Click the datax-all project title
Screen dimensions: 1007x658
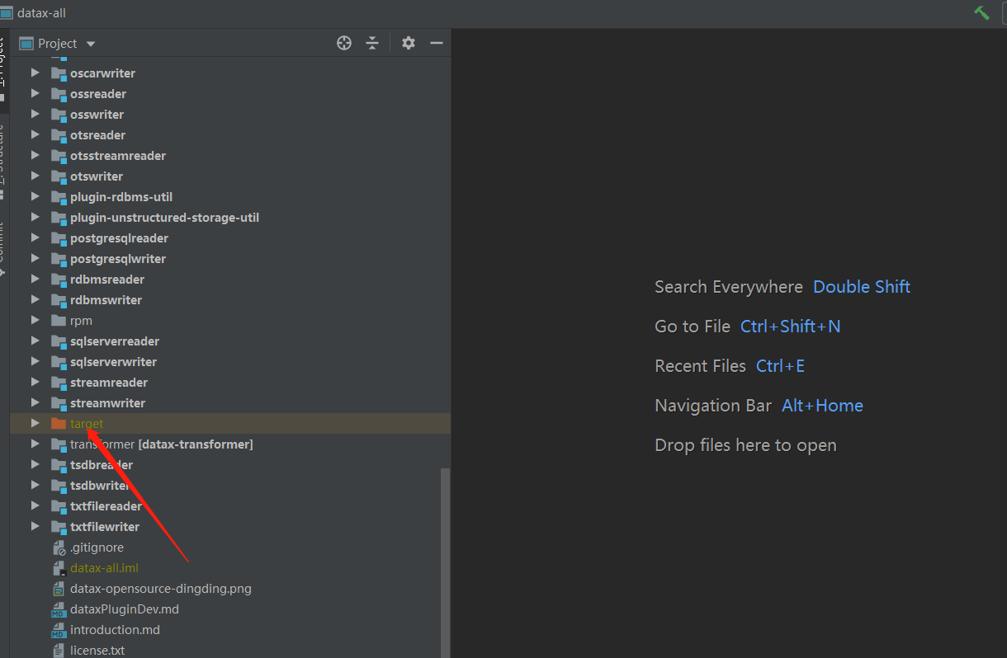coord(41,12)
